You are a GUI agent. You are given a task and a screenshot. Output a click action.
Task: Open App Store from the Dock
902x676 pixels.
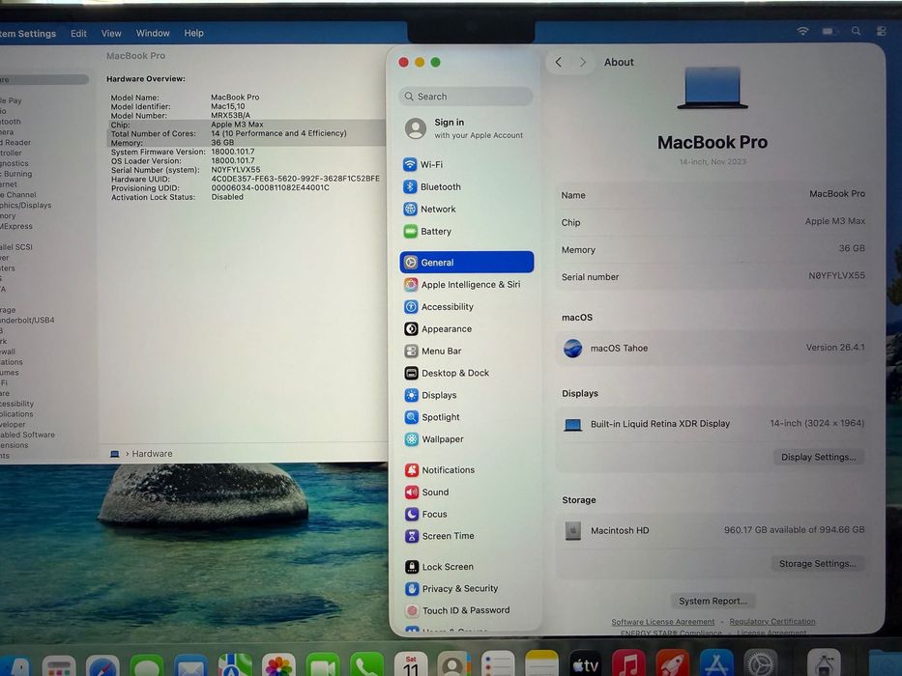(x=716, y=664)
